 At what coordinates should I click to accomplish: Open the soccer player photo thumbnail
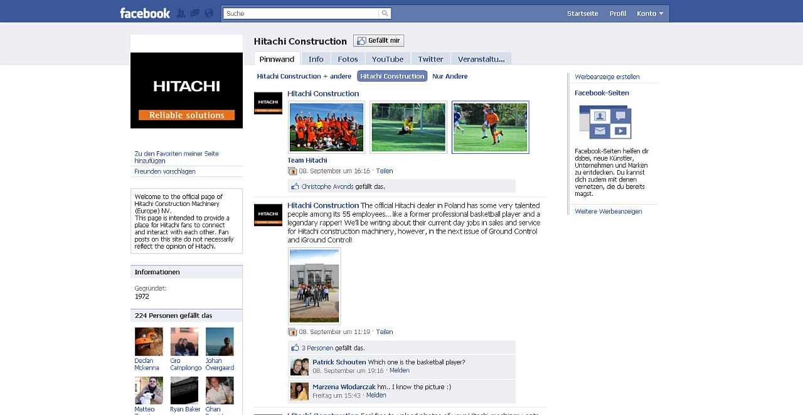491,127
